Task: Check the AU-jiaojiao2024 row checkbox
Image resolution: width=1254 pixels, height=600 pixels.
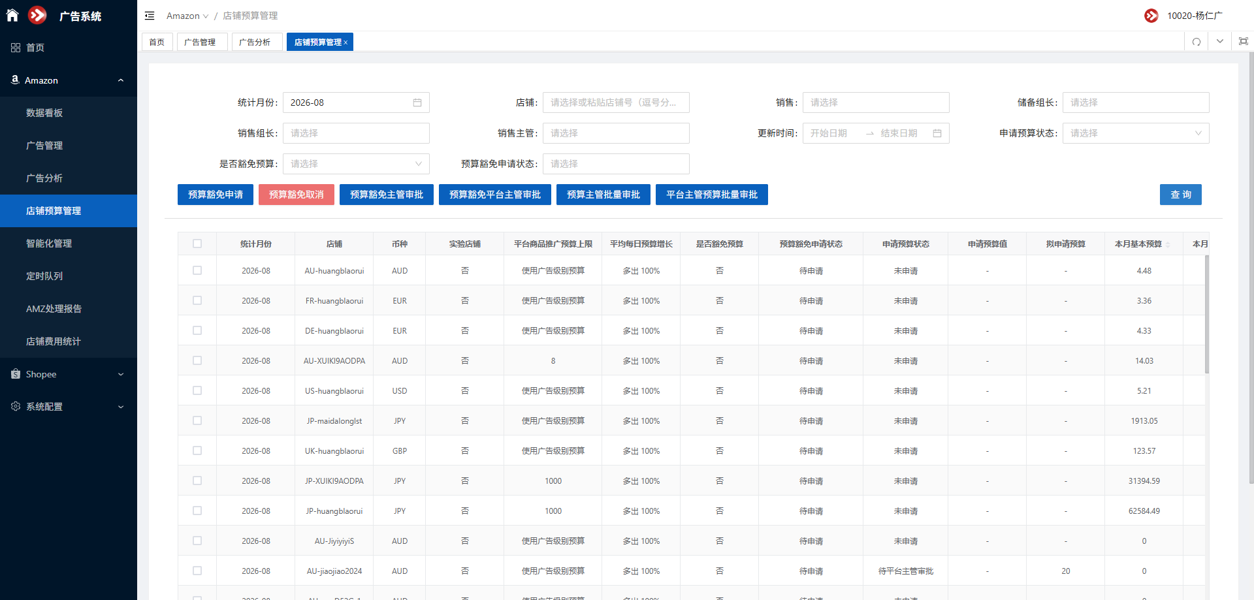Action: [x=197, y=571]
